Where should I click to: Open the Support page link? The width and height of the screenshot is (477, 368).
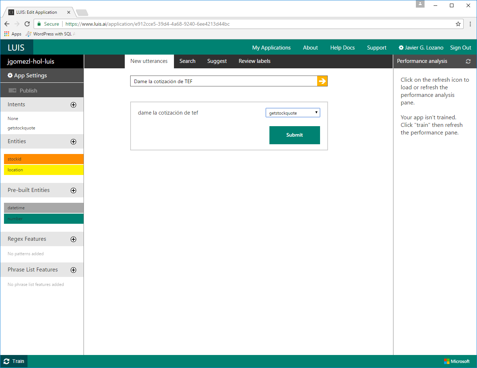click(x=376, y=48)
